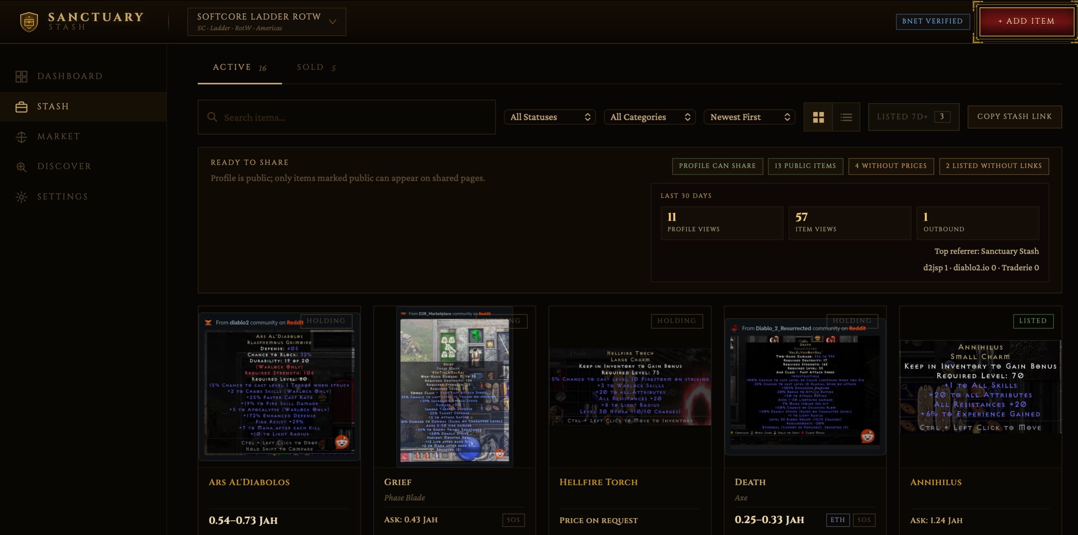
Task: Click the Hellfire Torch title
Action: [598, 482]
